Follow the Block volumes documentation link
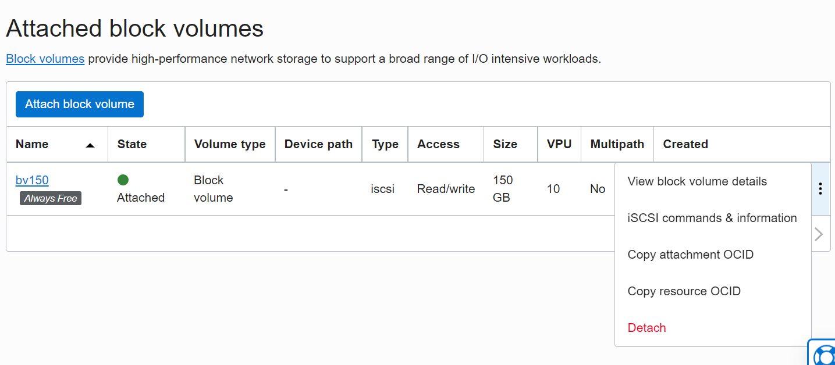The width and height of the screenshot is (835, 365). coord(45,59)
